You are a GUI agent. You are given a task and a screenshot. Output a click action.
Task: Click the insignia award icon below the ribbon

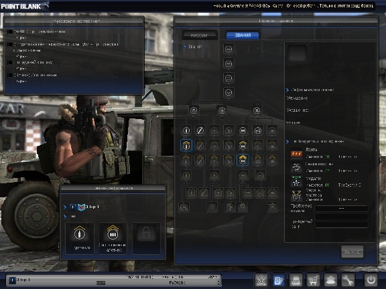[x=296, y=168]
